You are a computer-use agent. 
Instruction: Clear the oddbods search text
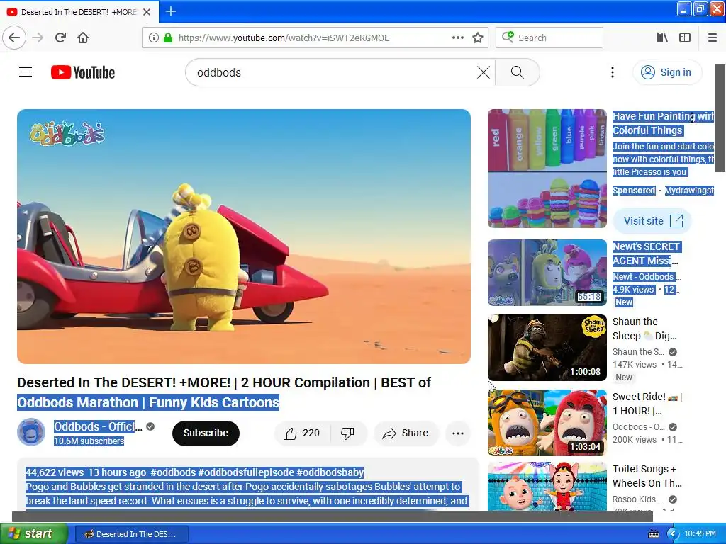(x=484, y=72)
